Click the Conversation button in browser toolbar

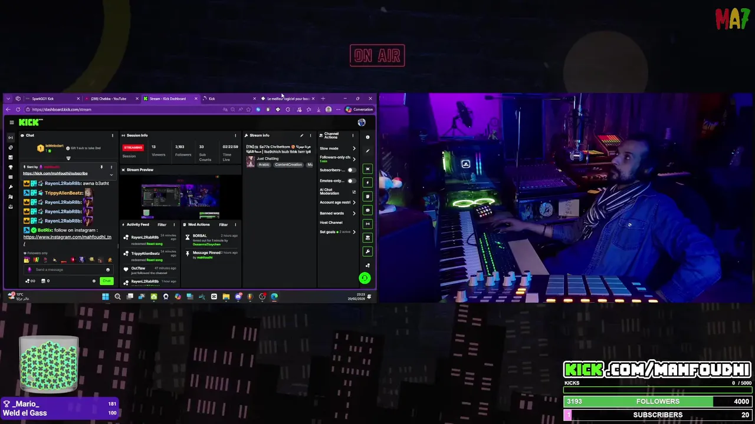click(x=360, y=110)
